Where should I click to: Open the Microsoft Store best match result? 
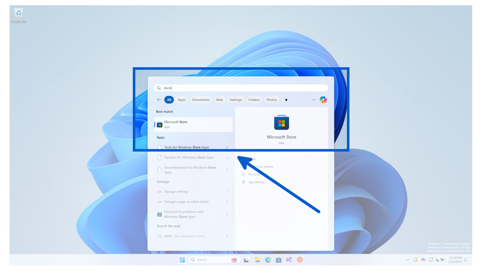193,124
